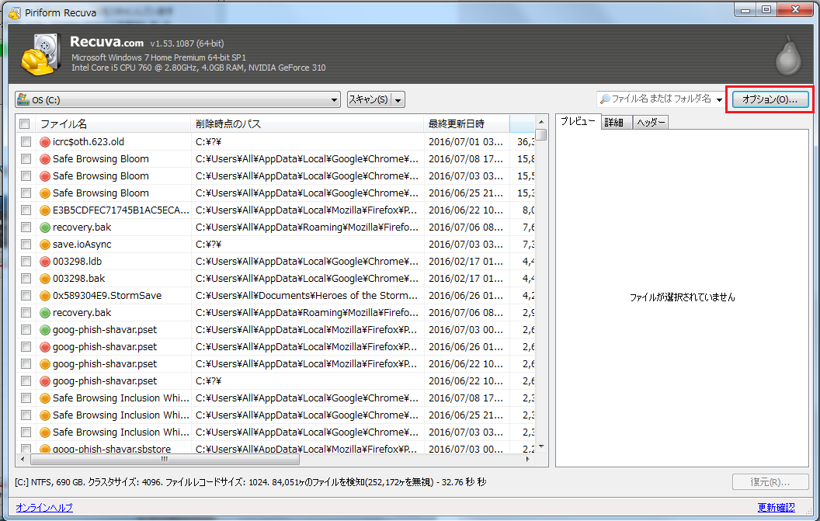This screenshot has width=820, height=521.
Task: Click the red status dot beside 003298.ldb
Action: 45,262
